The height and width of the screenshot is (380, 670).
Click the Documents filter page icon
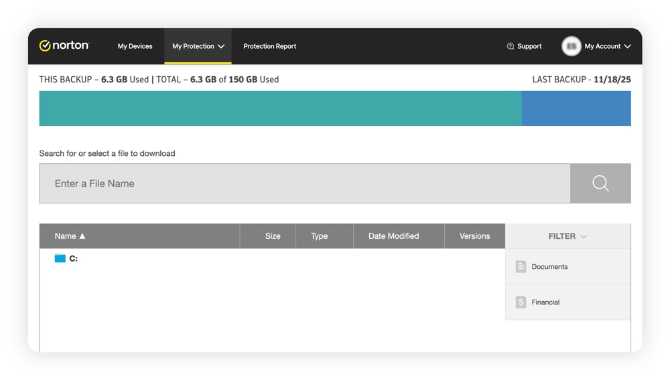click(521, 266)
